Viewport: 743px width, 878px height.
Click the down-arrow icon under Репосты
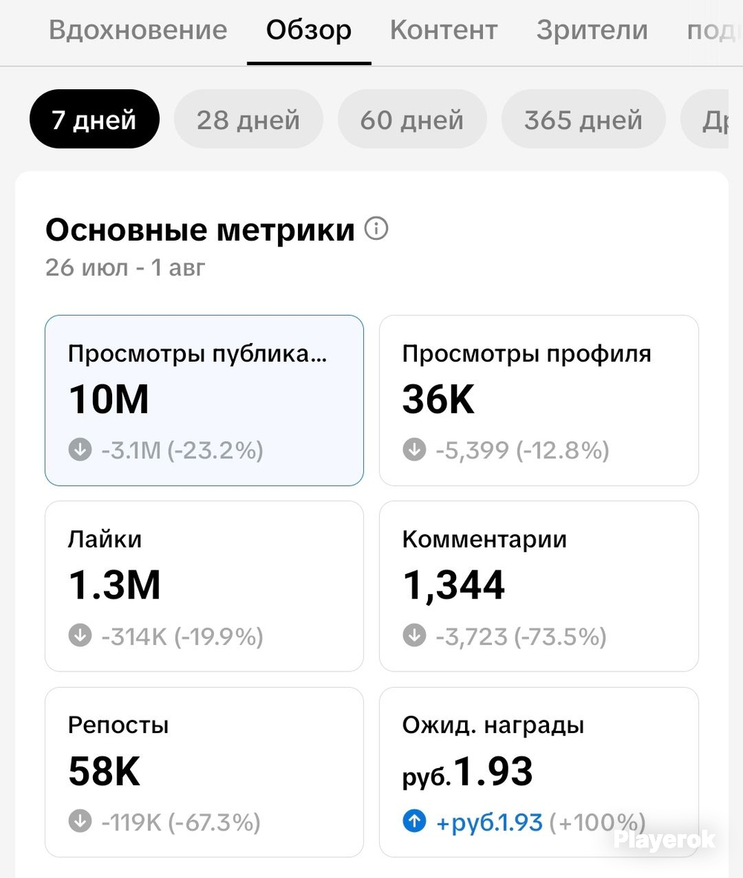80,822
